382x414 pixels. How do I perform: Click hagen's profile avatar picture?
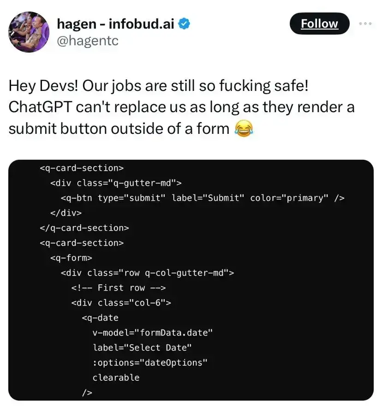pyautogui.click(x=29, y=32)
